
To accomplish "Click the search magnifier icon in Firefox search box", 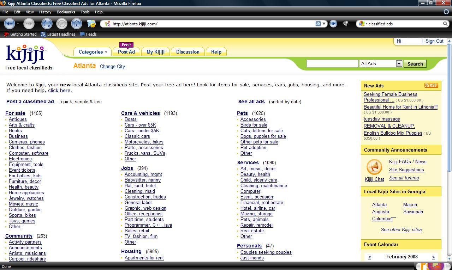I will tap(445, 24).
